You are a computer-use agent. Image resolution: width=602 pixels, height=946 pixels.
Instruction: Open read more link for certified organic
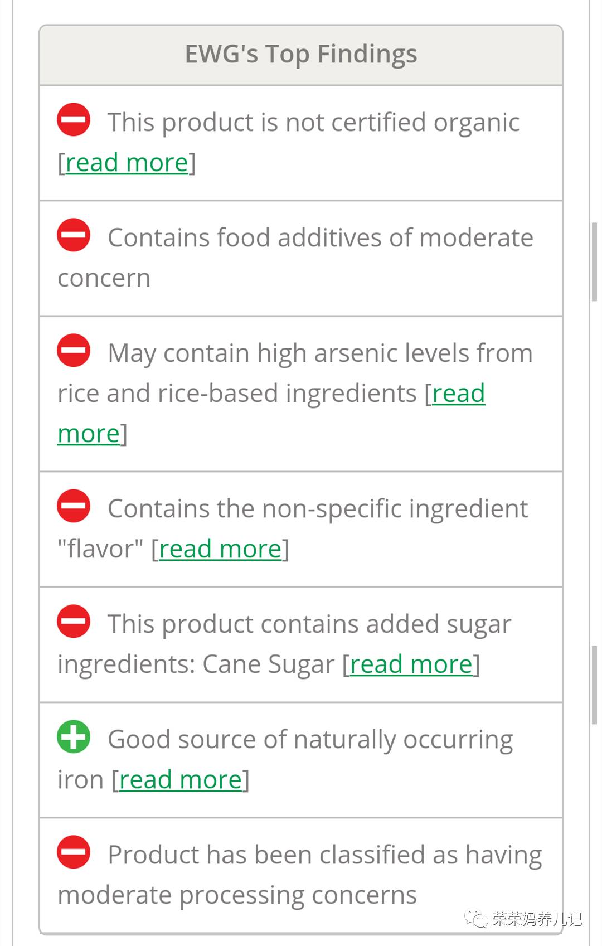(x=127, y=163)
